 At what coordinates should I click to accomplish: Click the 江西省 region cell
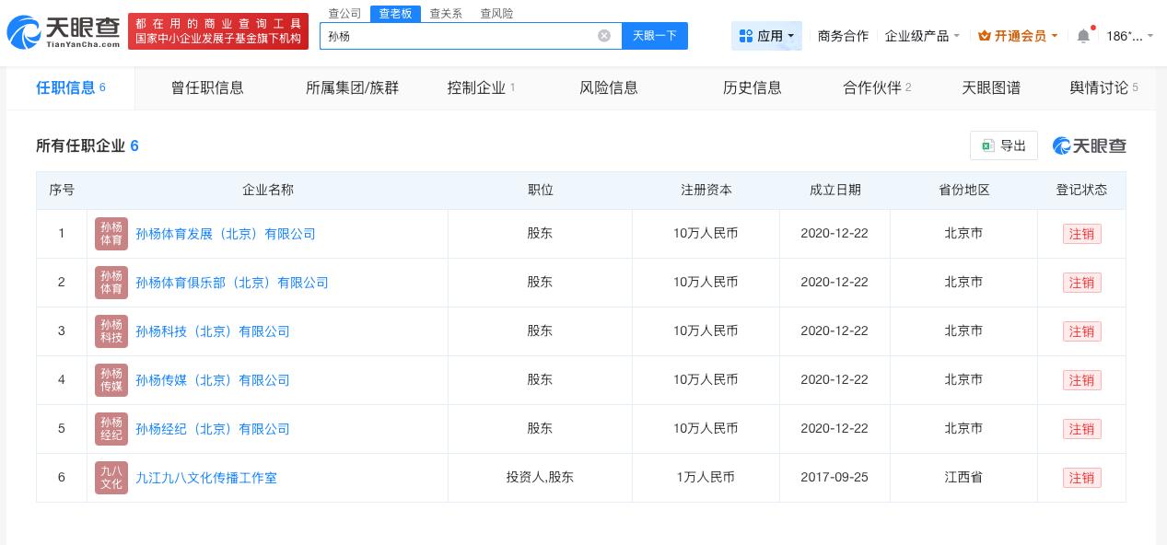(963, 477)
